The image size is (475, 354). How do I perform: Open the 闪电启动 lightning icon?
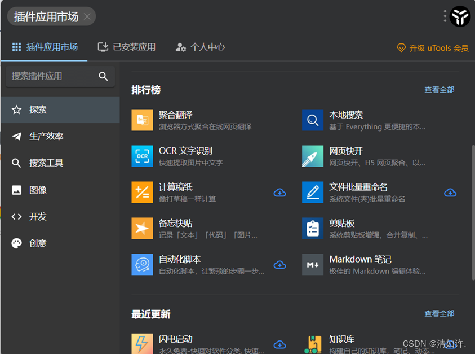pyautogui.click(x=142, y=344)
